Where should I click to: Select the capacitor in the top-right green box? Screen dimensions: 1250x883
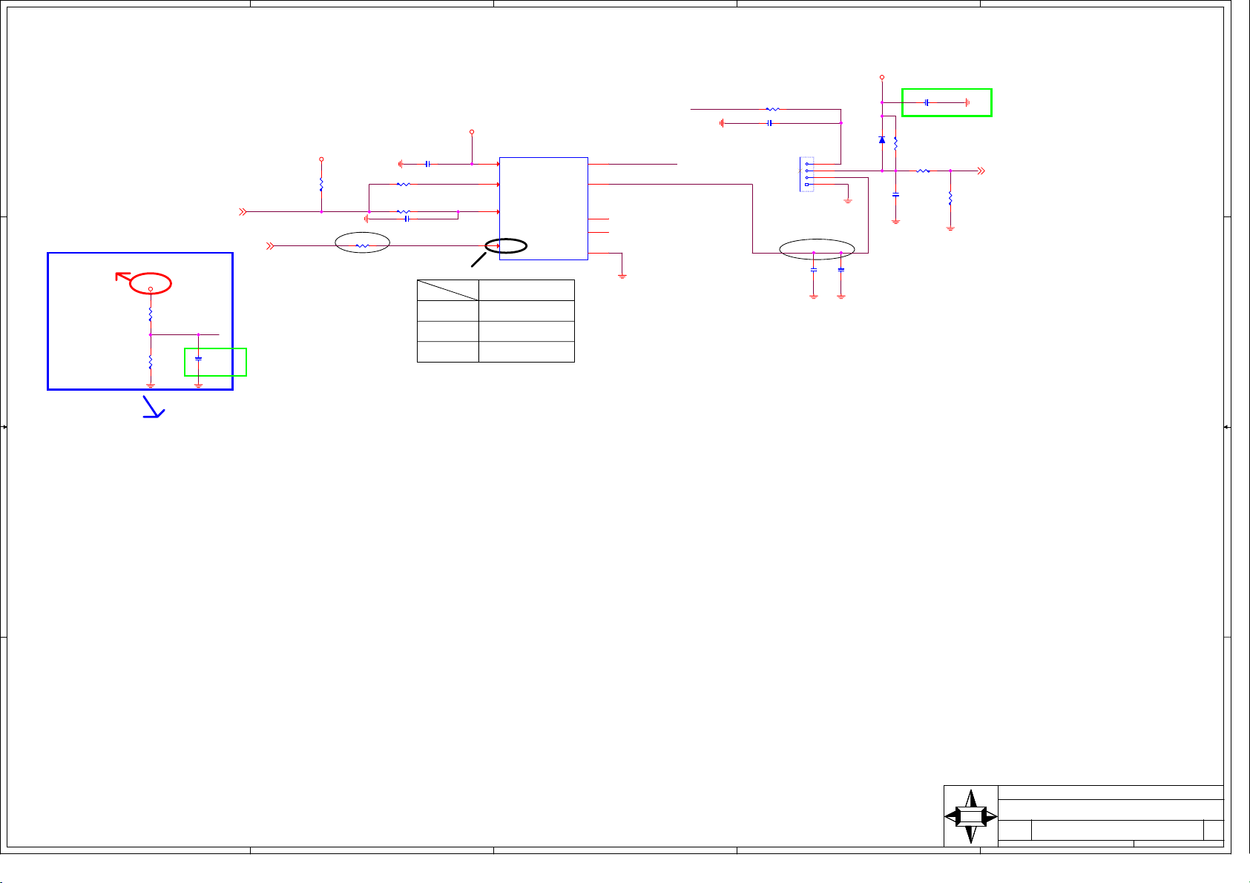coord(927,102)
